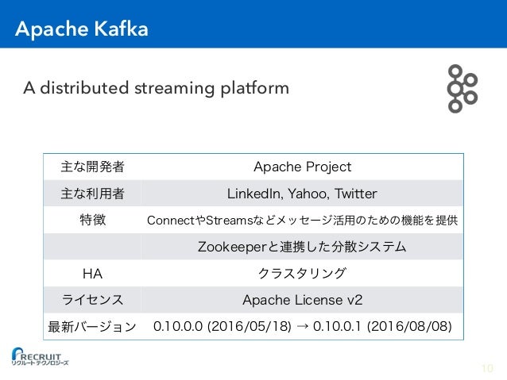Click the Recruit Technologies logo
The width and height of the screenshot is (507, 380).
(x=40, y=356)
